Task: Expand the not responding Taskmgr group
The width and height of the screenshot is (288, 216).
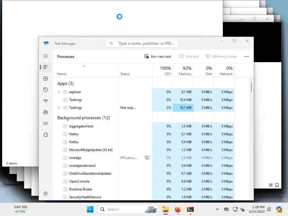Action: [59, 108]
